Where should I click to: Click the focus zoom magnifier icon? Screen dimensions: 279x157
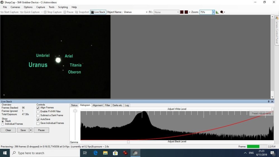click(222, 12)
